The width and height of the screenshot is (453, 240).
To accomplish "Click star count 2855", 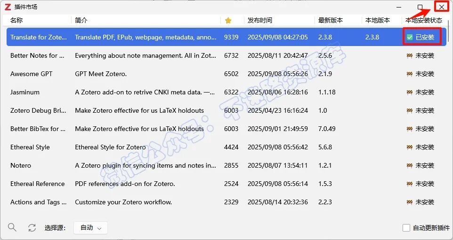I will coord(231,165).
